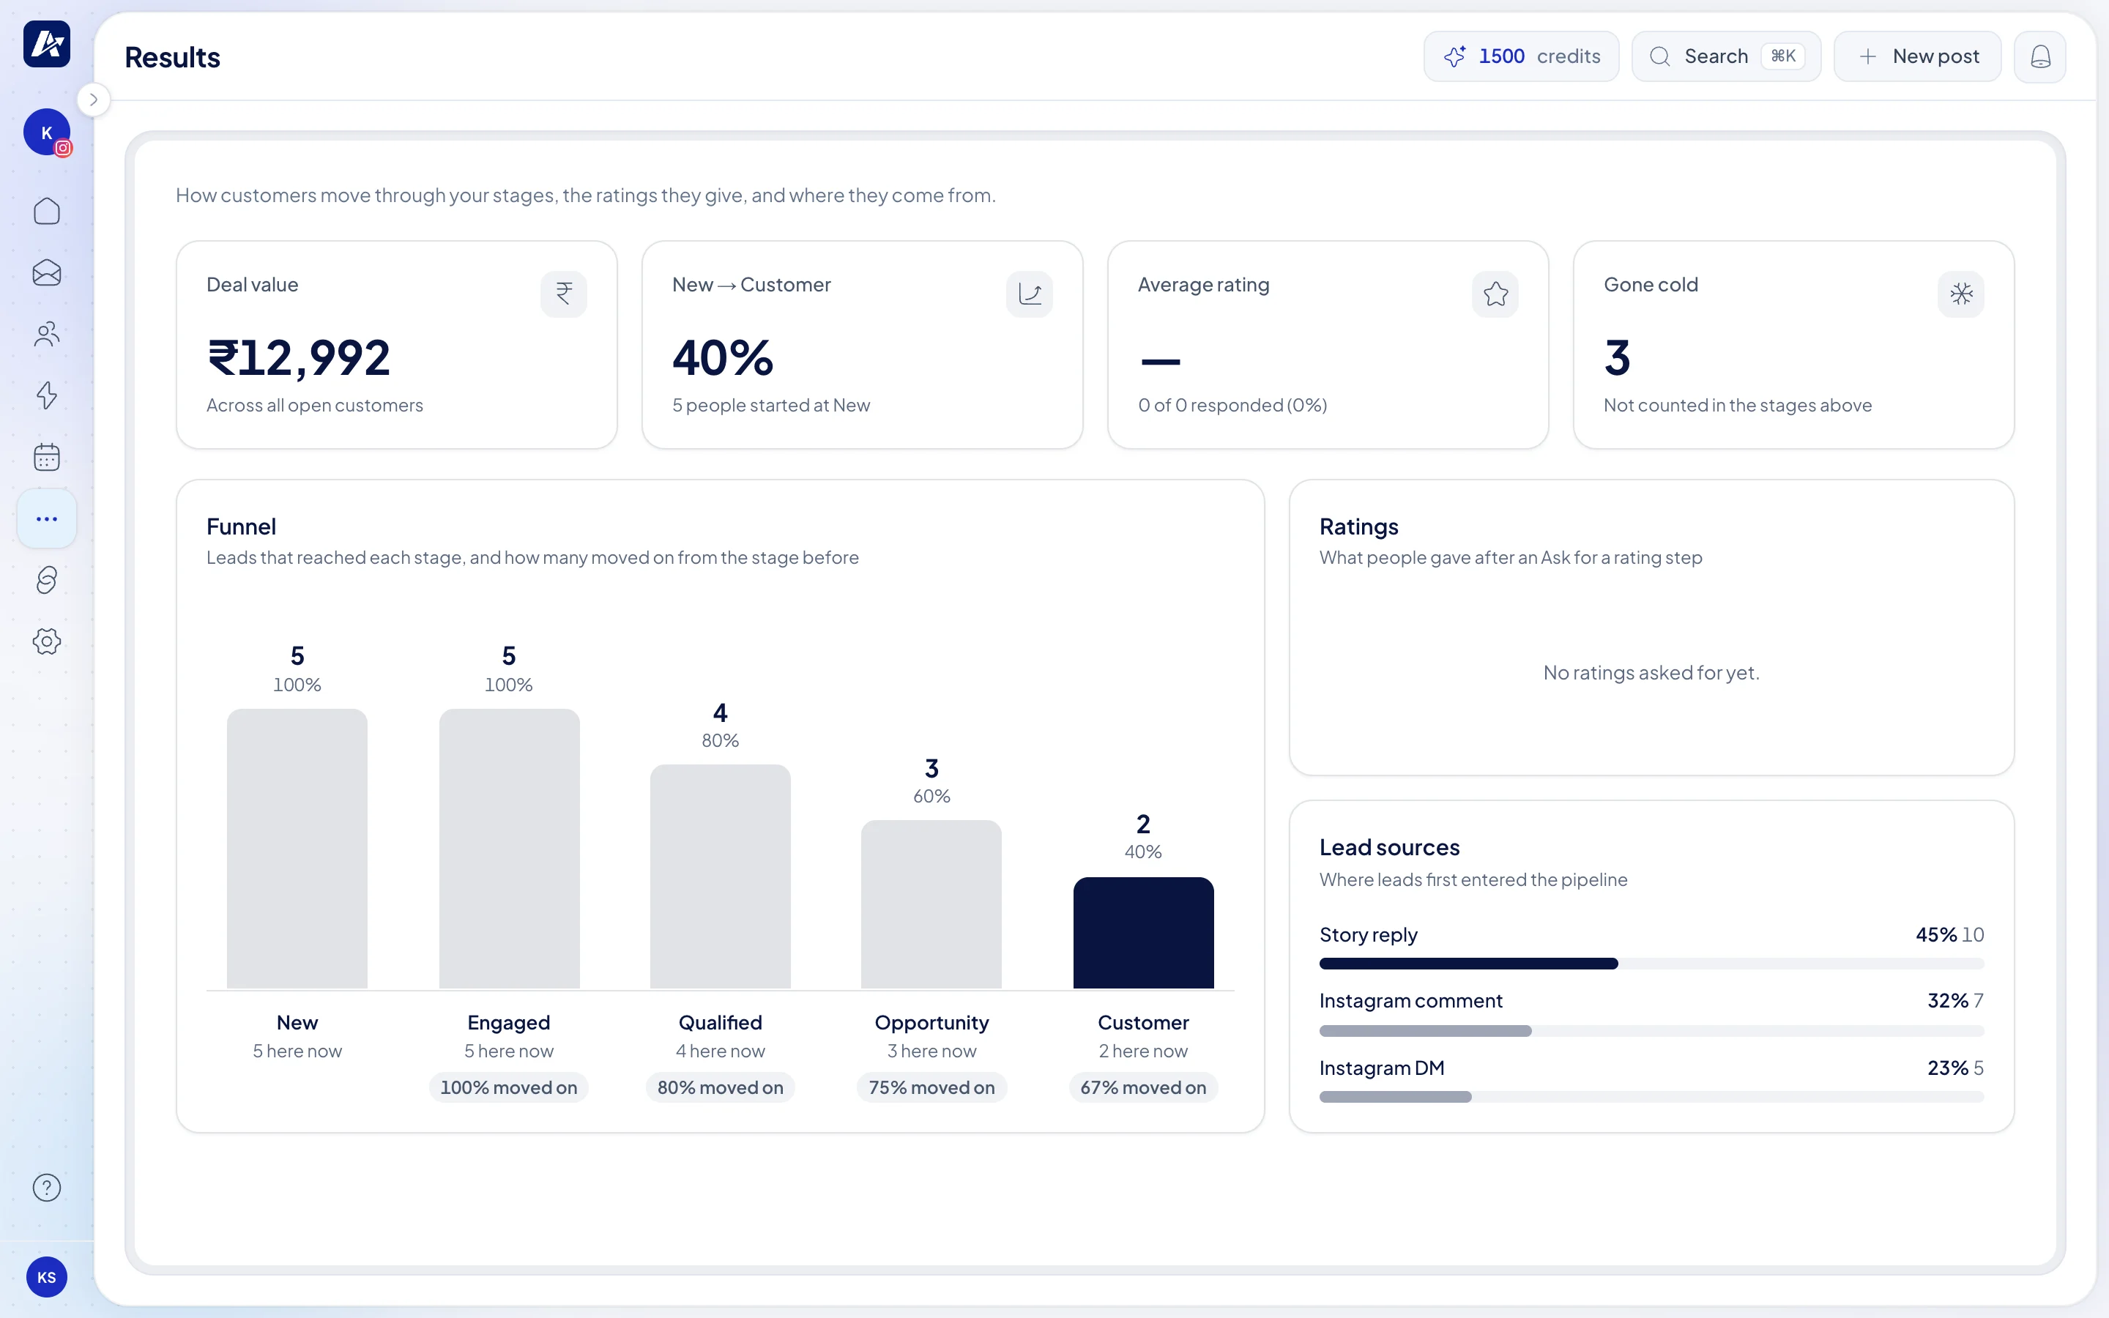Screen dimensions: 2109x1318
Task: Open the Inbox envelope icon
Action: point(46,273)
